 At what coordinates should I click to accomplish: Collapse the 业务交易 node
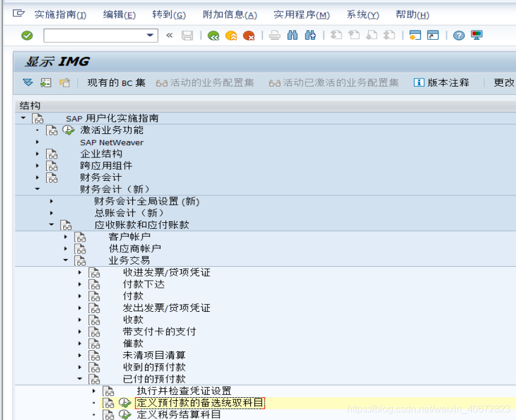click(66, 260)
